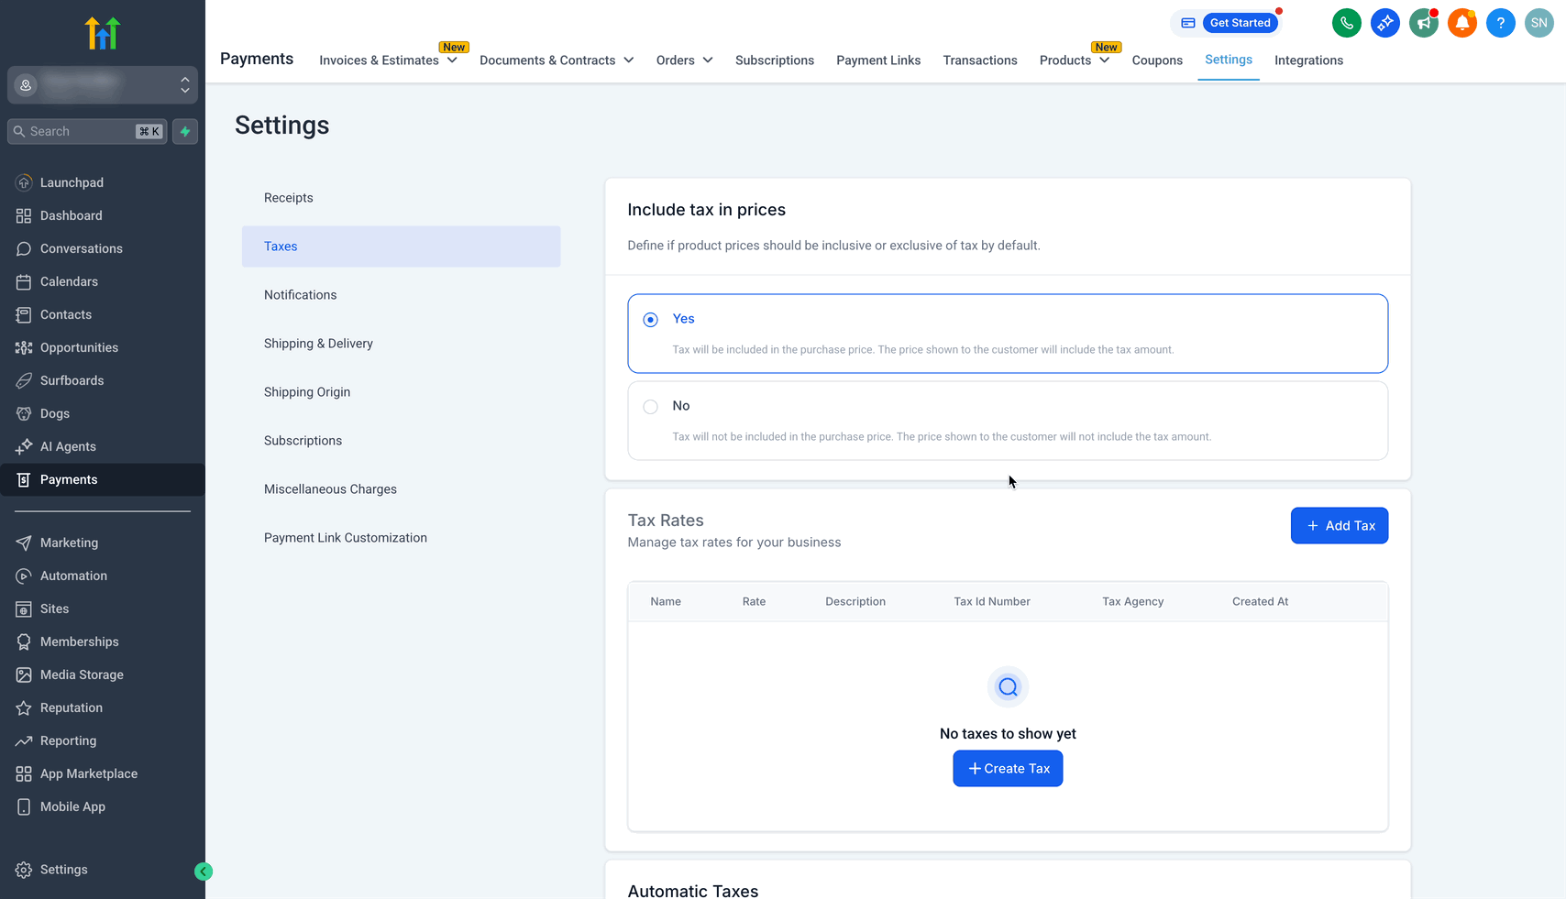Click the sidebar Settings gear icon
Image resolution: width=1566 pixels, height=899 pixels.
tap(24, 870)
